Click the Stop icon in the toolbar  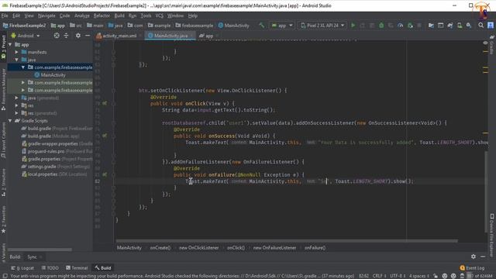point(419,26)
